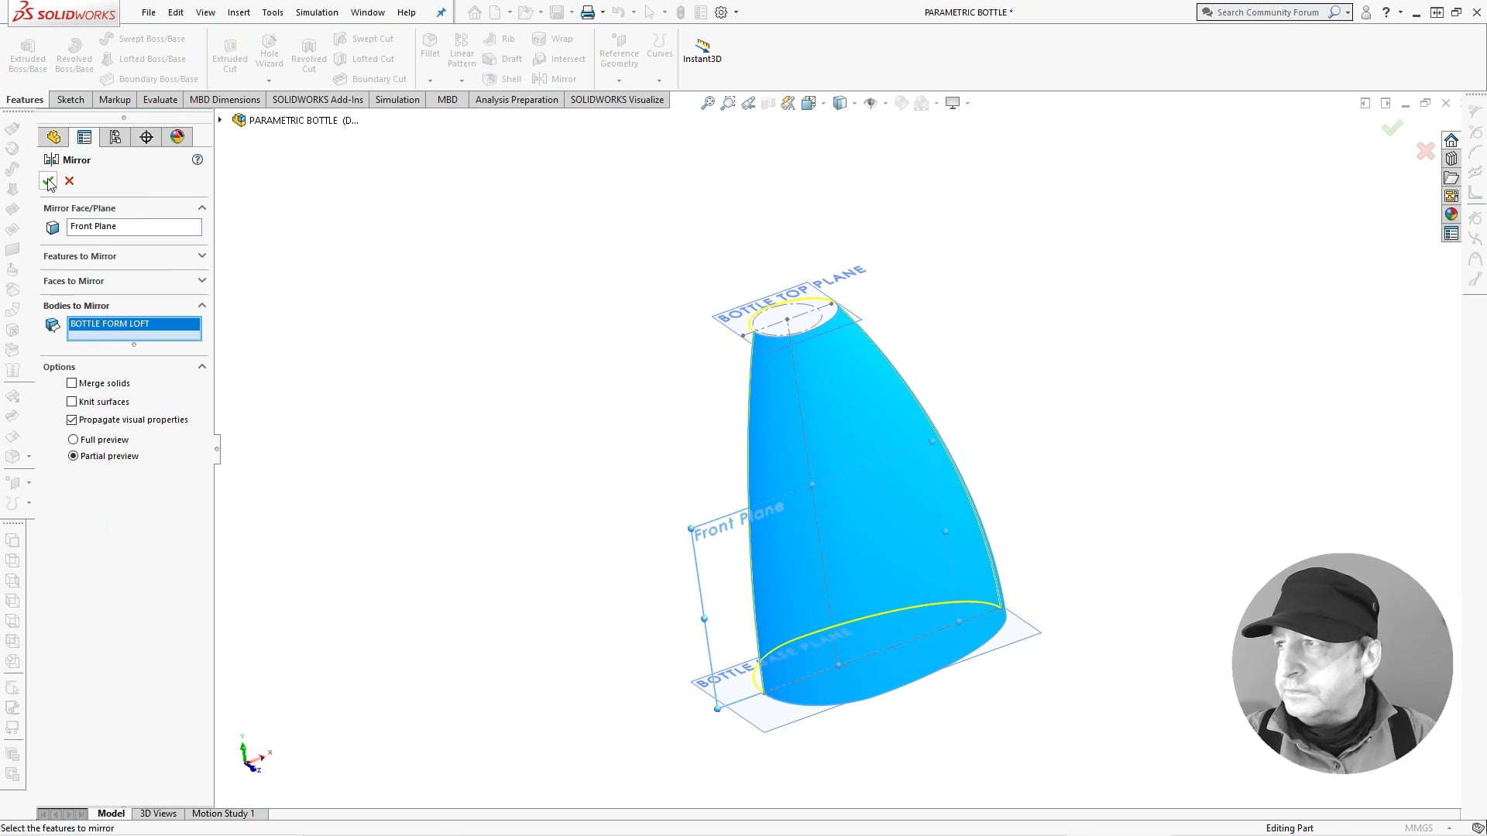Screen dimensions: 1487x836
Task: Cancel Mirror with red X in panel
Action: point(70,181)
